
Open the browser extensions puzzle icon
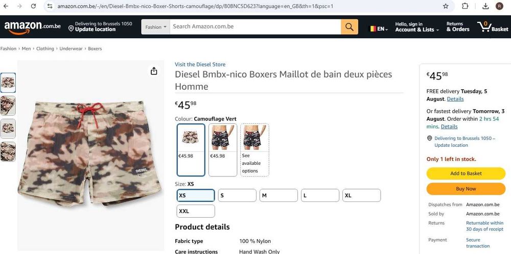(465, 6)
